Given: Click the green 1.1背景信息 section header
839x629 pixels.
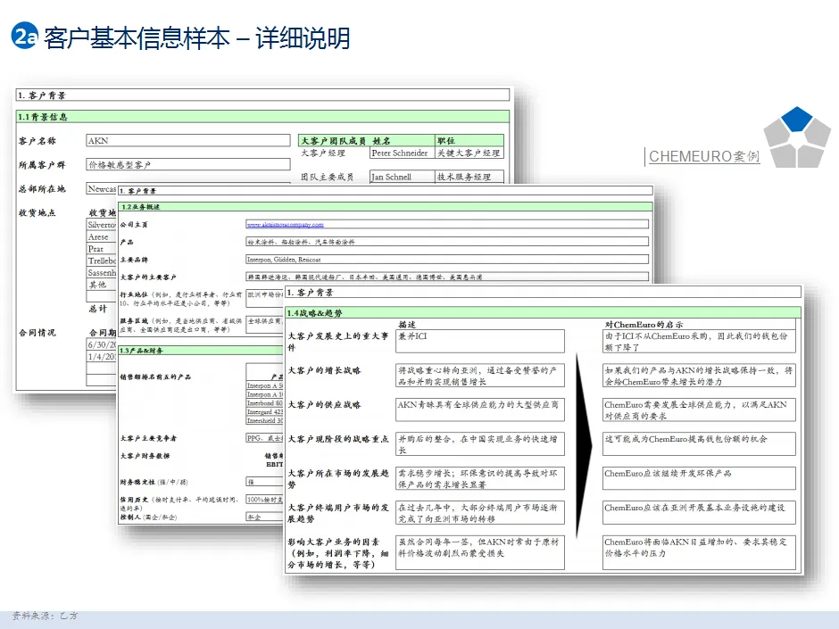Looking at the screenshot, I should pyautogui.click(x=262, y=117).
